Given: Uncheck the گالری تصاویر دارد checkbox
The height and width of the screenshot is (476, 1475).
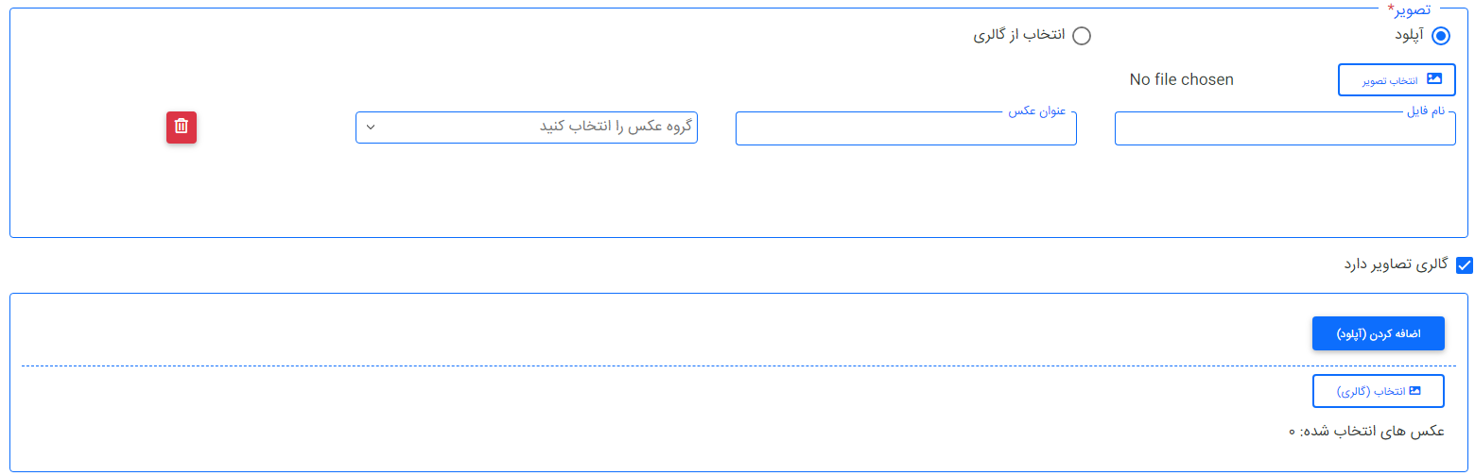Looking at the screenshot, I should click(x=1465, y=265).
